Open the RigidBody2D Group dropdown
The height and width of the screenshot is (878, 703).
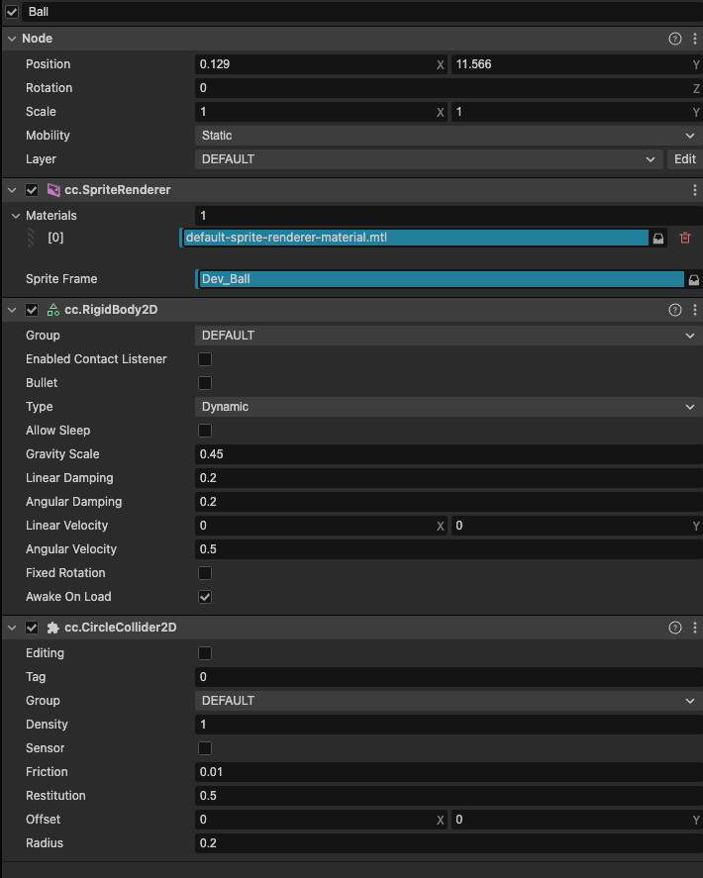point(449,336)
